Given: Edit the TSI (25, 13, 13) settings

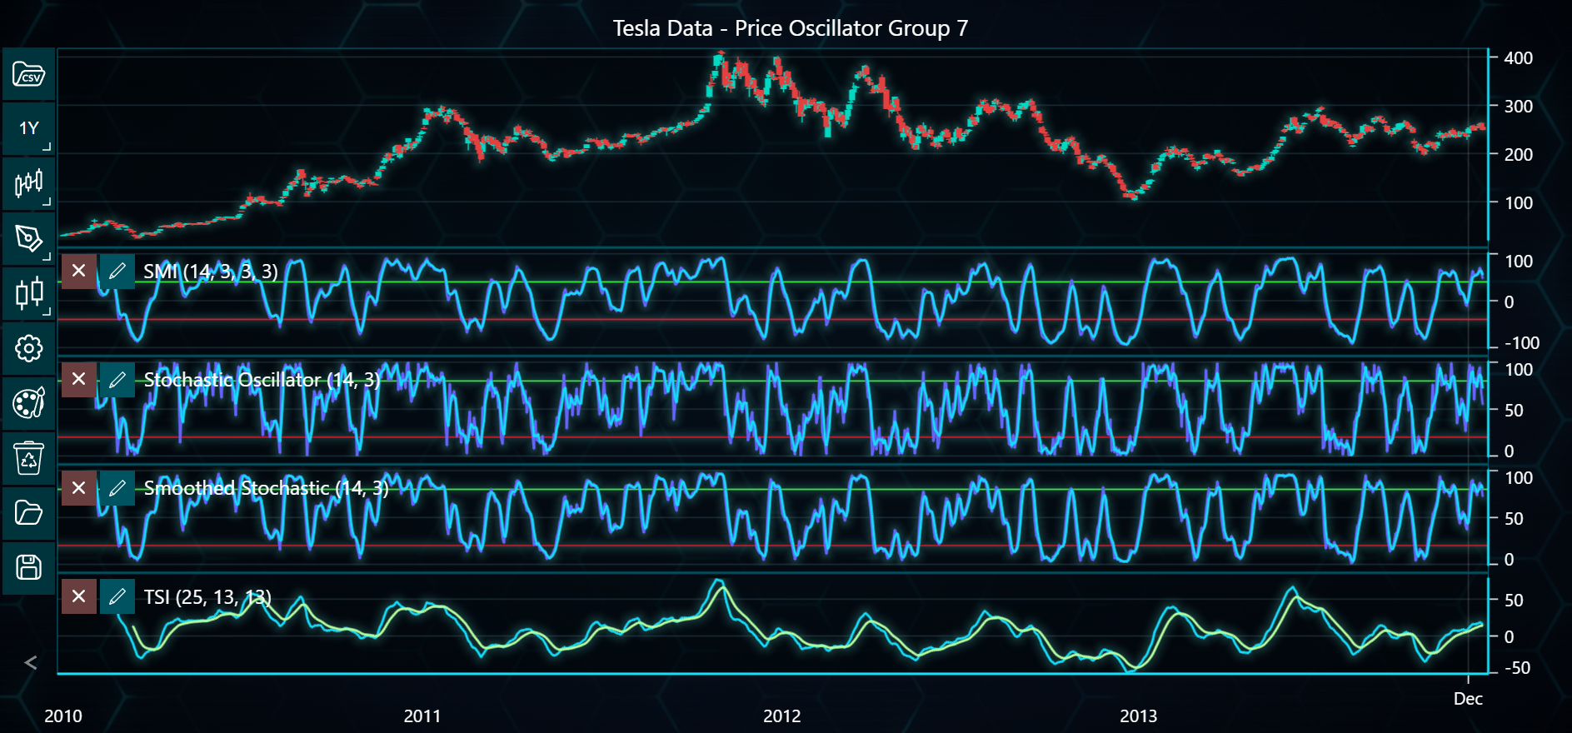Looking at the screenshot, I should click(x=117, y=596).
